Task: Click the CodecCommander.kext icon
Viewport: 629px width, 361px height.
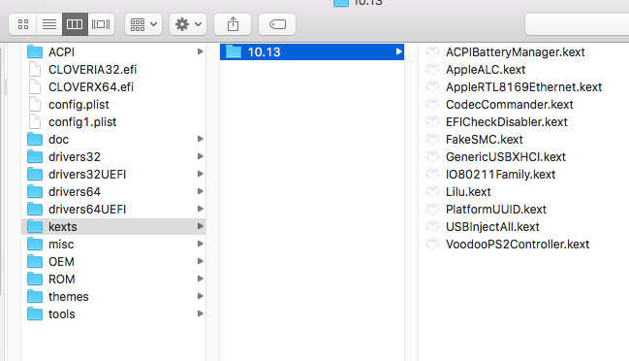Action: (x=432, y=105)
